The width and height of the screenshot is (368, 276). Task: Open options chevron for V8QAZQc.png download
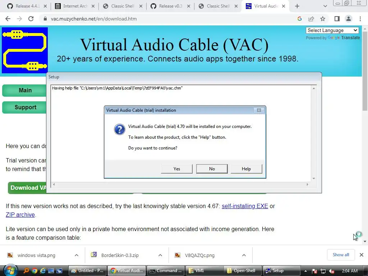pos(244,255)
